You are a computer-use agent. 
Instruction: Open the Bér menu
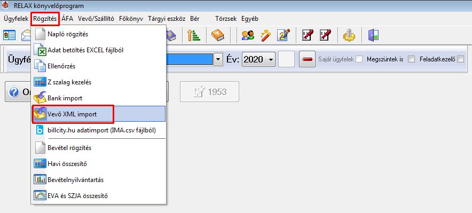click(x=194, y=19)
